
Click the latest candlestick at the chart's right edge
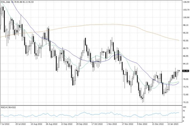[179, 71]
